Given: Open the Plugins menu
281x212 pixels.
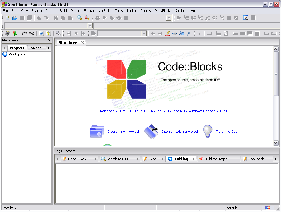Looking at the screenshot, I should [x=146, y=11].
